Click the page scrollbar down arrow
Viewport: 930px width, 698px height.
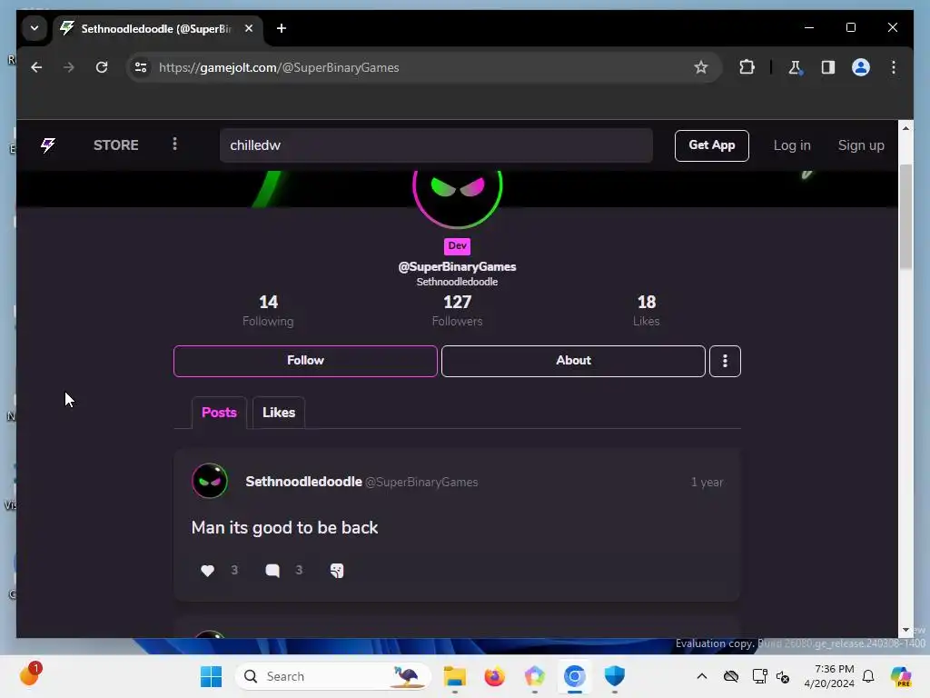[x=905, y=631]
